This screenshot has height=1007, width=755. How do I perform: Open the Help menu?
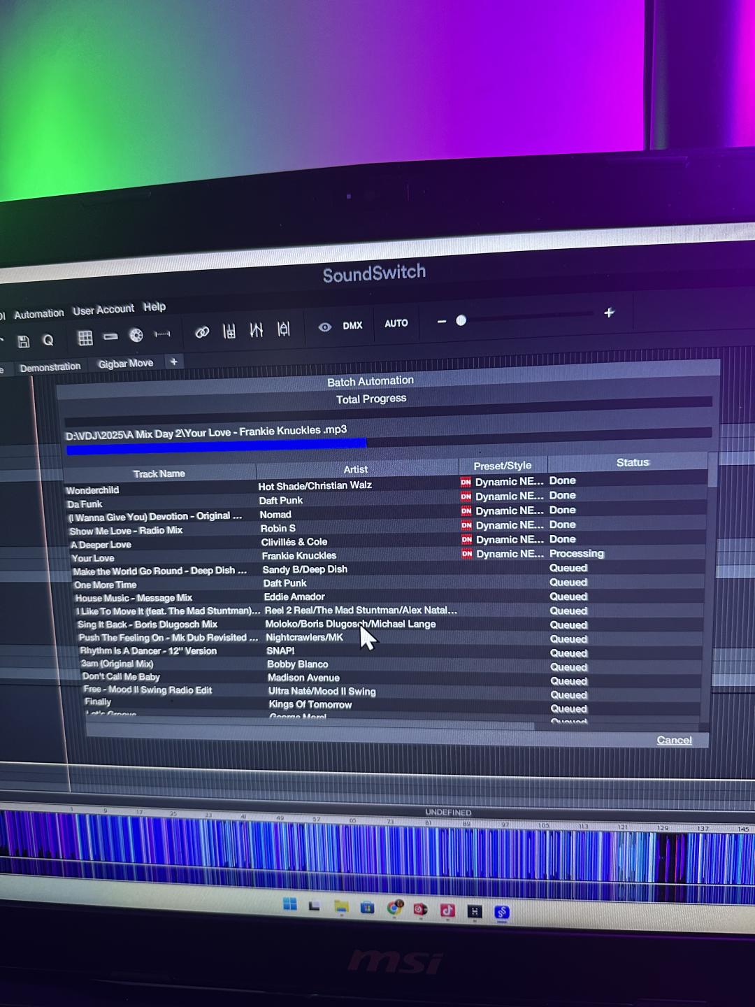click(x=154, y=307)
